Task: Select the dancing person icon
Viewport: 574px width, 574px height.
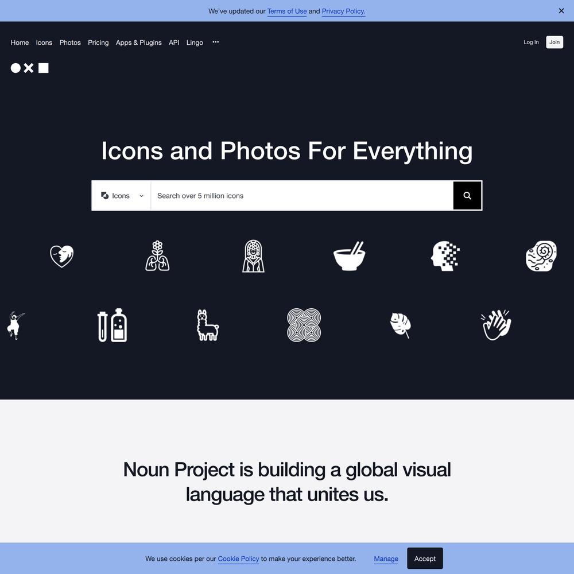Action: click(15, 325)
